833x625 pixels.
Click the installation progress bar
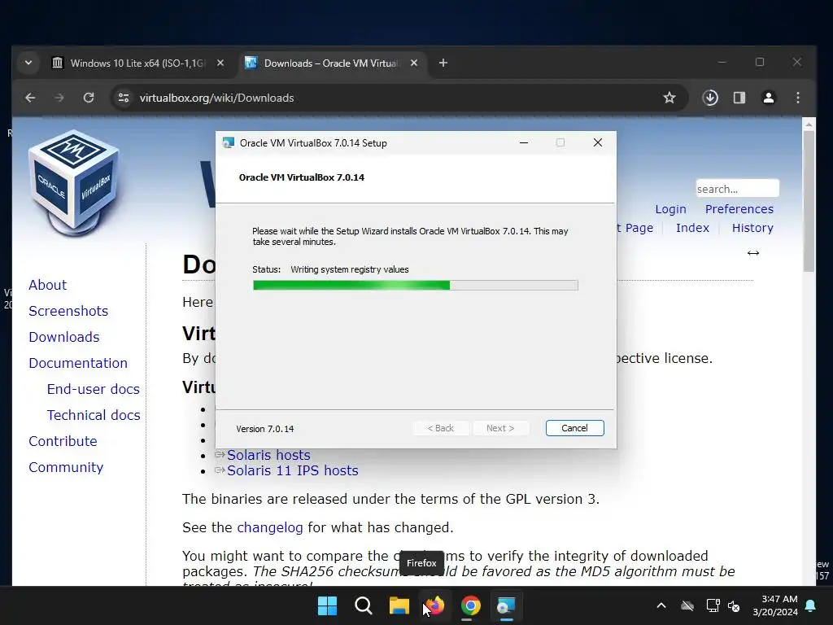tap(416, 286)
